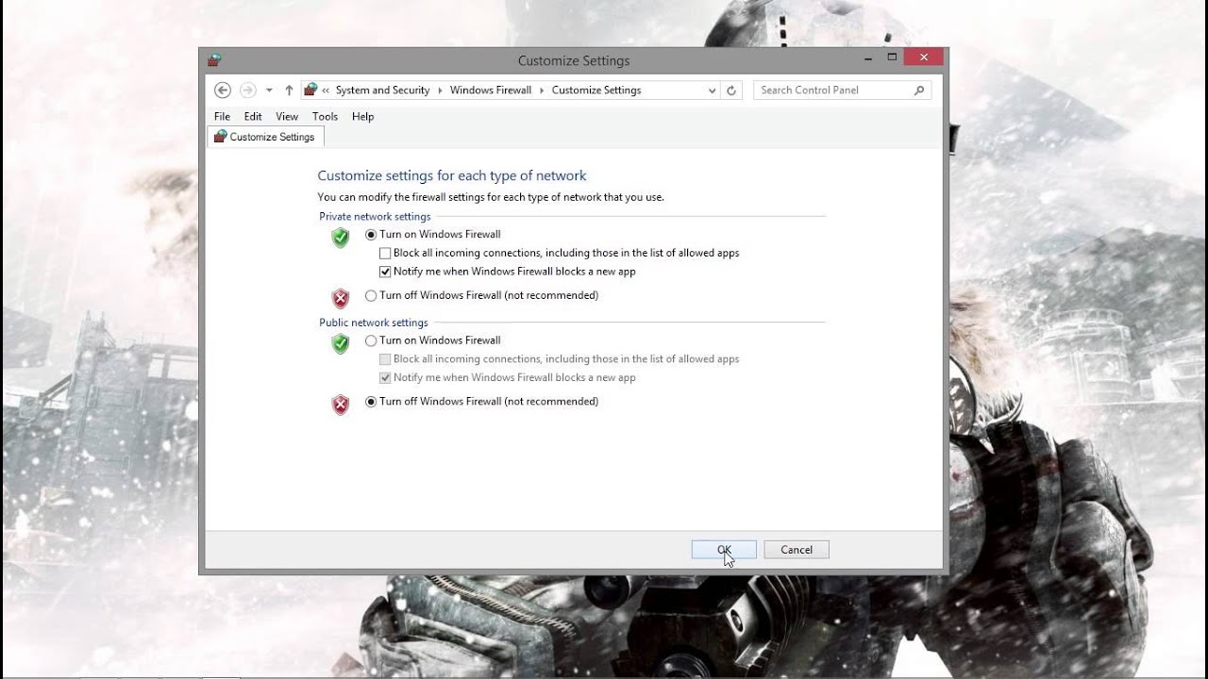The width and height of the screenshot is (1208, 679).
Task: Click the Cancel button
Action: pyautogui.click(x=797, y=550)
